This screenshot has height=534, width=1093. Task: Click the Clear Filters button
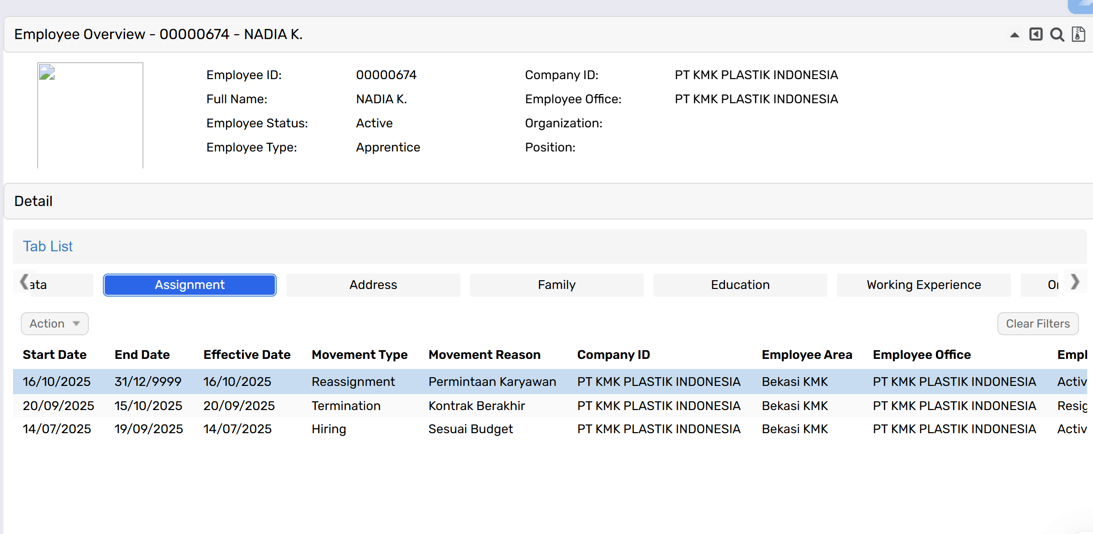[x=1037, y=324]
